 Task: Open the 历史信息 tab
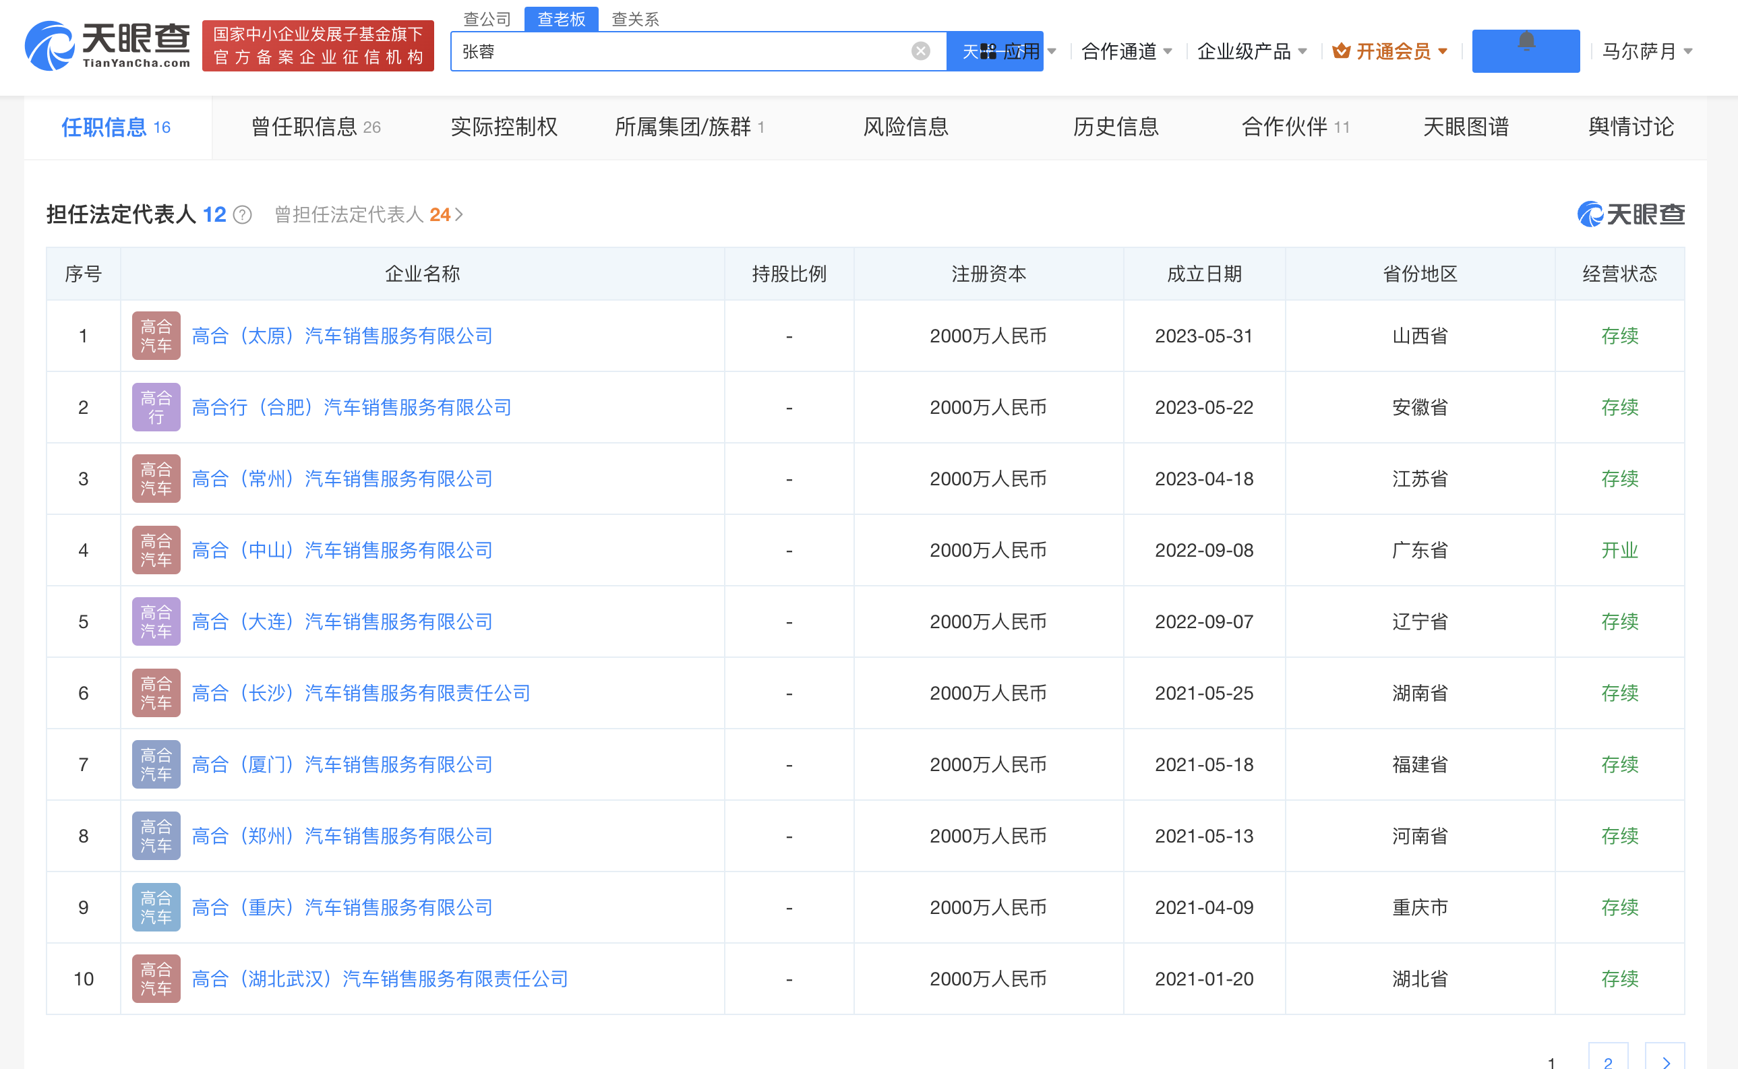[x=1116, y=127]
